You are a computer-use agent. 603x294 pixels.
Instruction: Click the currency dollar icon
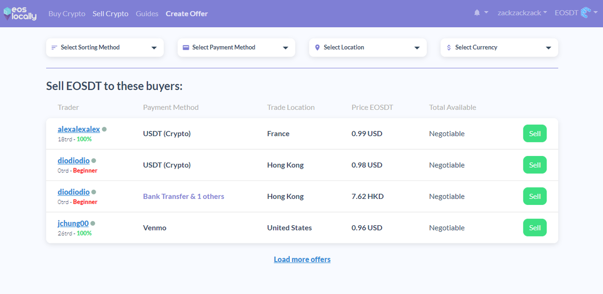(448, 48)
